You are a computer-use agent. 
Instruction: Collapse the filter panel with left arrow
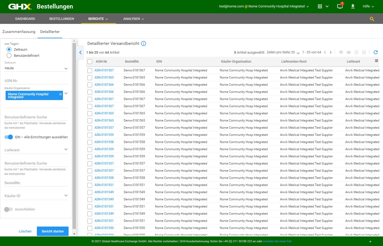(80, 52)
